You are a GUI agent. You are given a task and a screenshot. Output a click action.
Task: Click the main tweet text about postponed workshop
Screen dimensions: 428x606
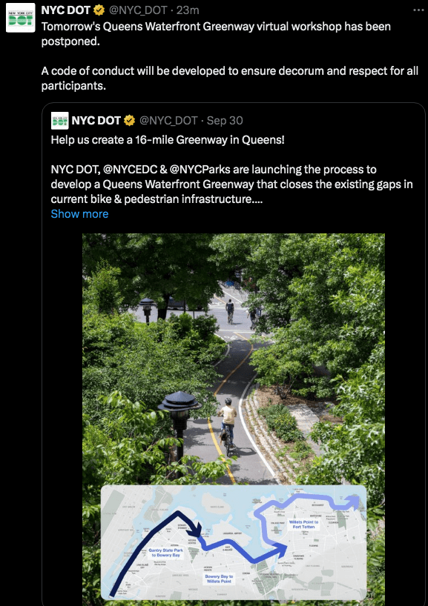230,56
